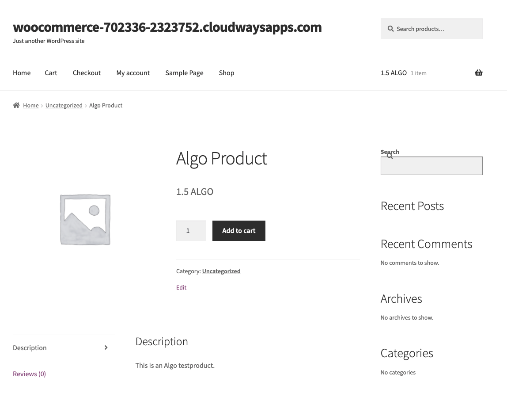Click the Edit product link
The image size is (507, 416).
(x=181, y=287)
